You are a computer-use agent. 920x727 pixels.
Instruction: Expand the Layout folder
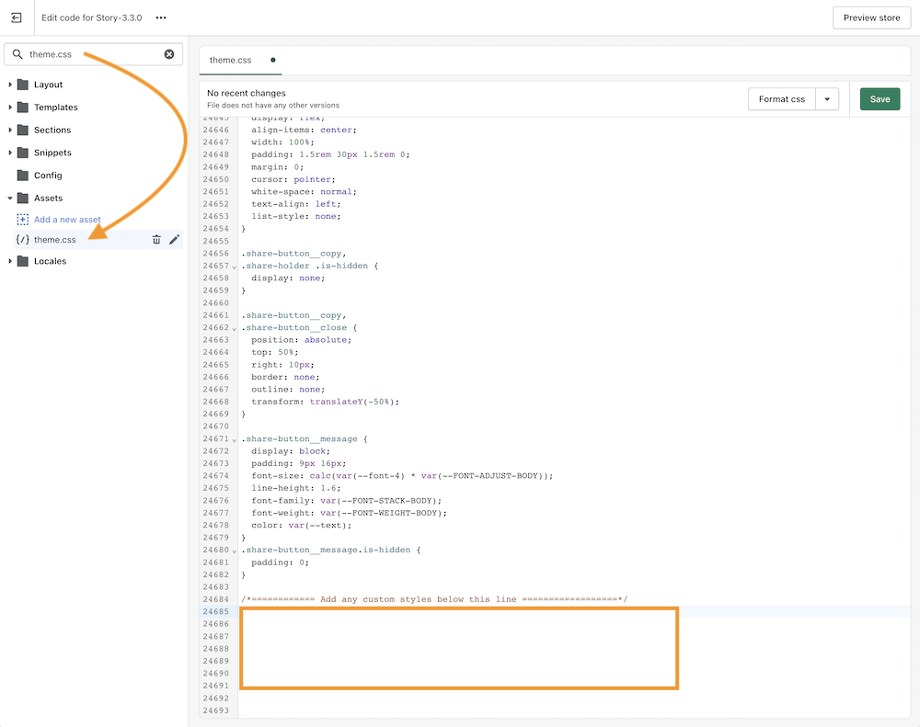click(x=10, y=85)
